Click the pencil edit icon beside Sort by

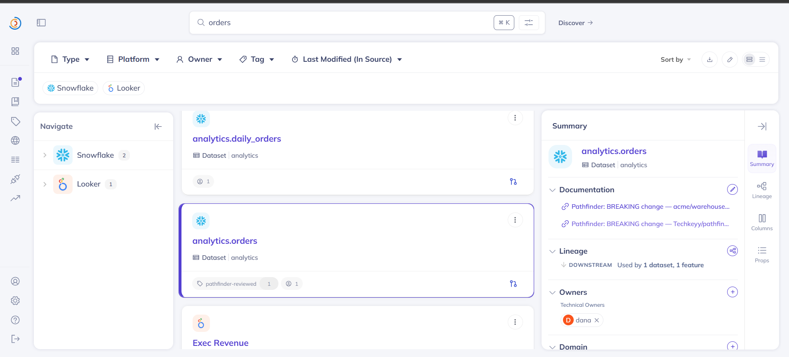tap(730, 60)
